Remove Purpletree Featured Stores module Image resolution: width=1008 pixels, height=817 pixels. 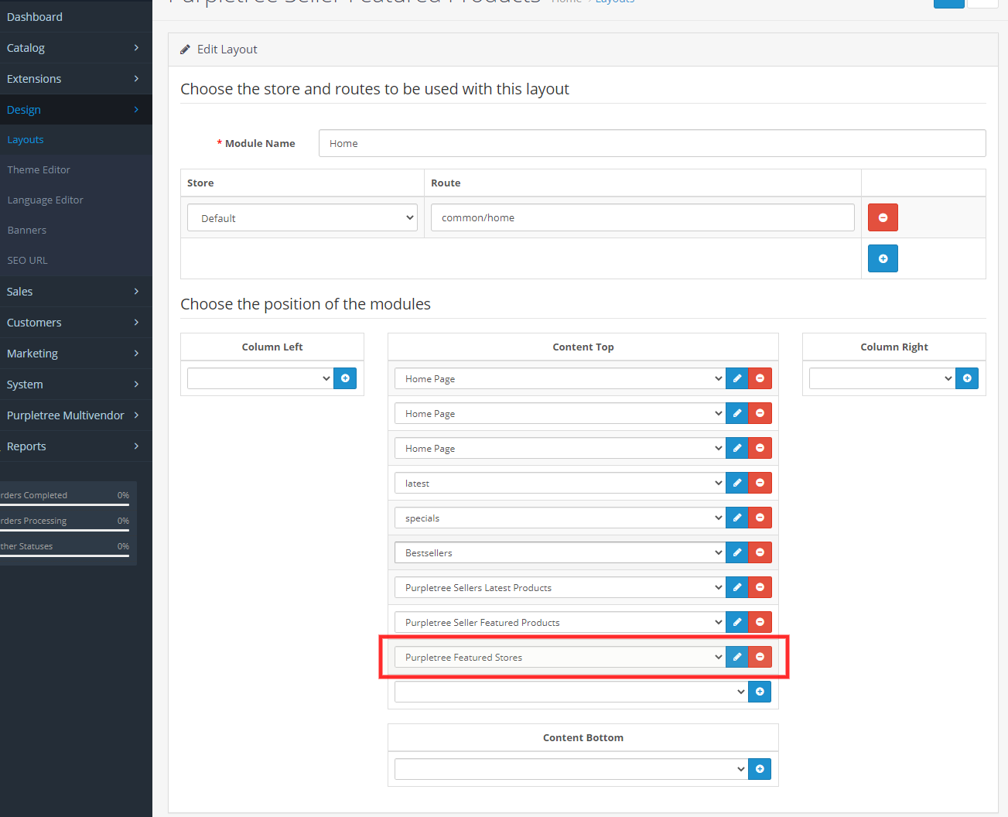click(760, 657)
